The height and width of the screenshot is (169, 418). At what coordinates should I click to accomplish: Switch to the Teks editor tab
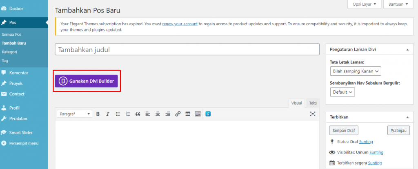click(313, 103)
